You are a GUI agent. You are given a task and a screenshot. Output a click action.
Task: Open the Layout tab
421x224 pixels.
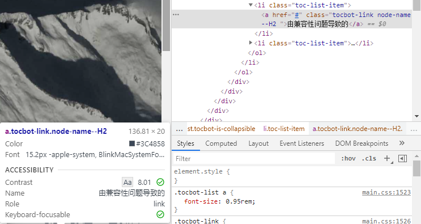point(258,143)
